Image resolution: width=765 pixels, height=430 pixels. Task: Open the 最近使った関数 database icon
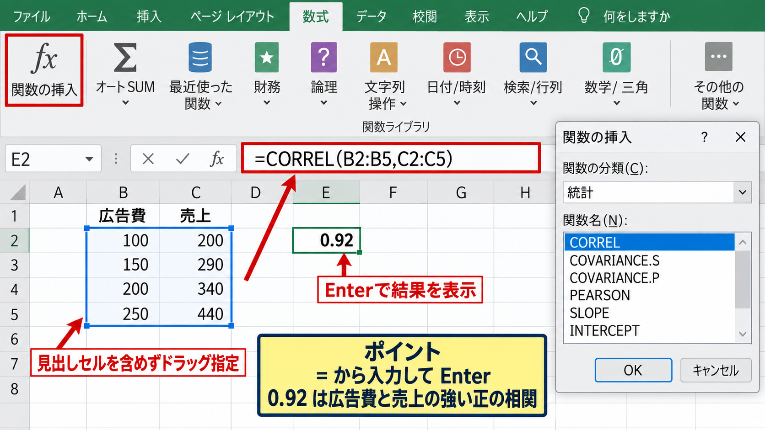[200, 57]
